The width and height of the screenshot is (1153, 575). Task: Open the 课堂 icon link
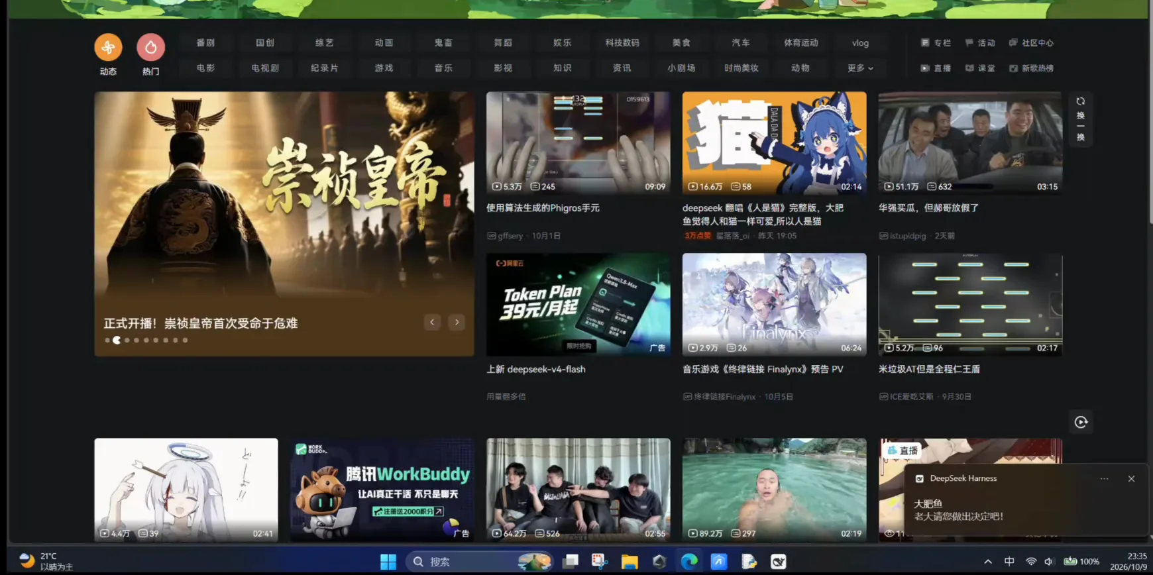(979, 68)
